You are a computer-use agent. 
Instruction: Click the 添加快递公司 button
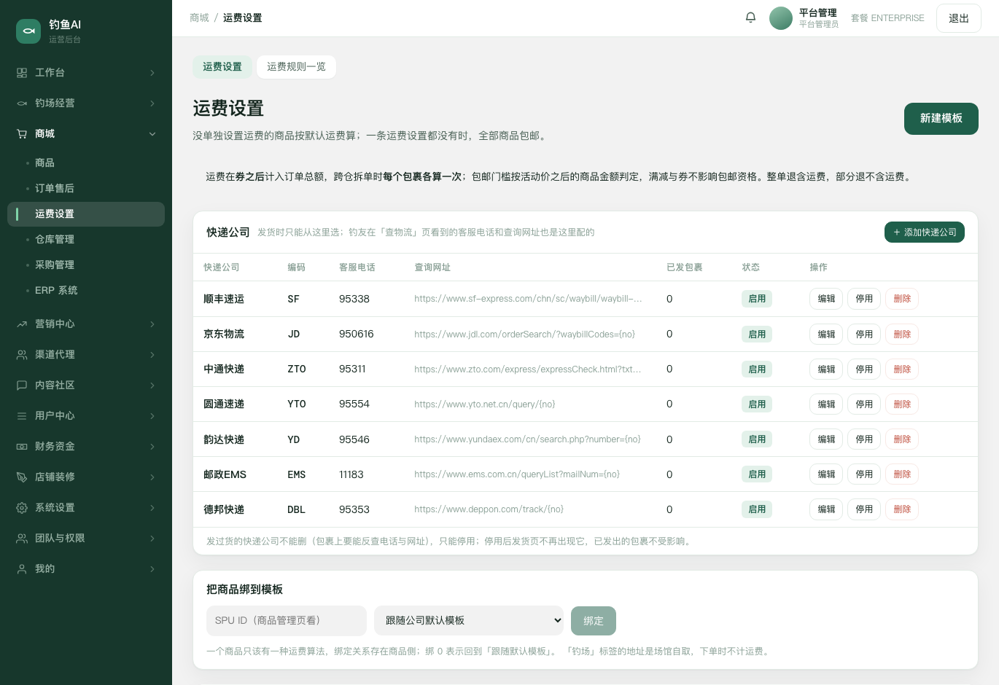pos(925,232)
